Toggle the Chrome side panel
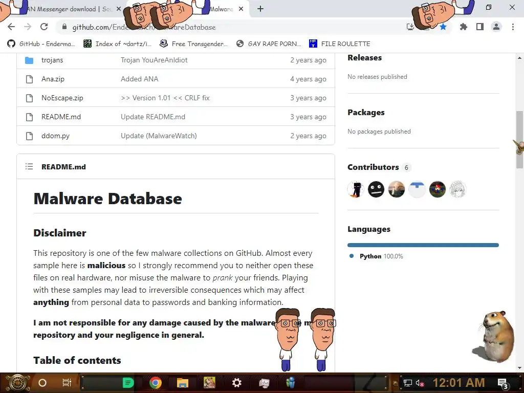Screen dimensions: 524x393 click(480, 27)
